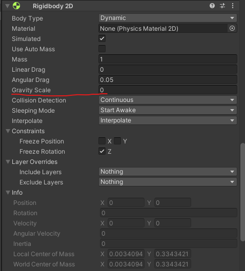Open the component presets sliders icon

[x=222, y=6]
